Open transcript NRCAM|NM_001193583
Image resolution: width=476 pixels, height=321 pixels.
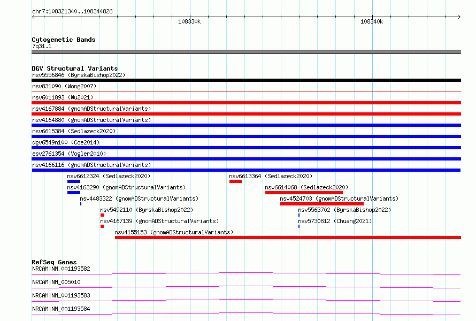pyautogui.click(x=61, y=295)
